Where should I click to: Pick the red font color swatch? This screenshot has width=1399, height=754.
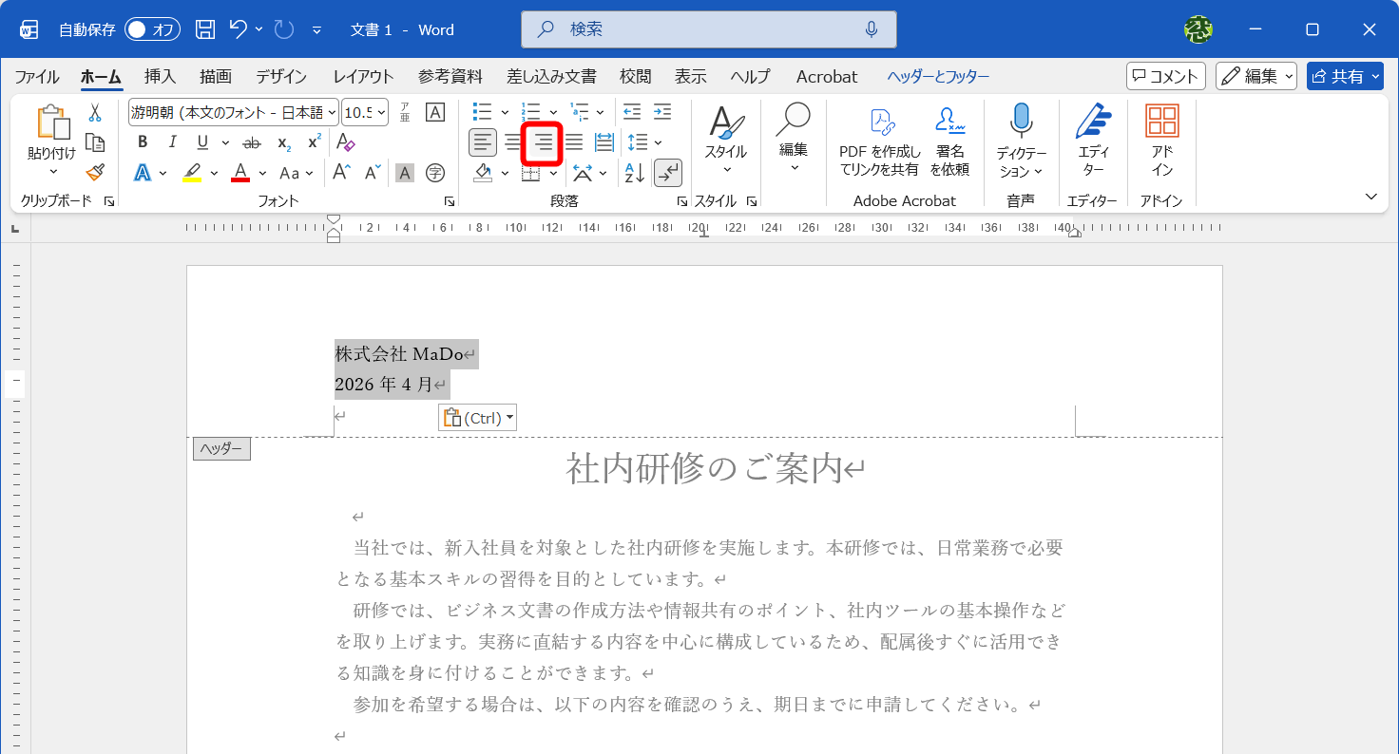click(x=243, y=173)
